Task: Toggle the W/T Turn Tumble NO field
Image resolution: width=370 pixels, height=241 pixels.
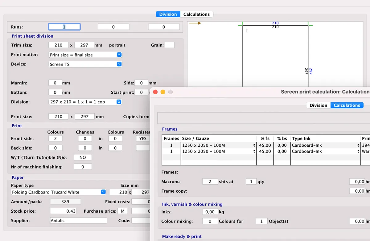Action: [x=83, y=157]
